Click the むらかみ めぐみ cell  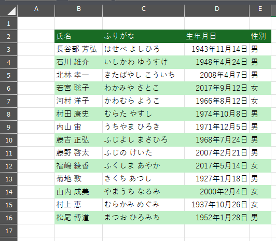coord(144,205)
